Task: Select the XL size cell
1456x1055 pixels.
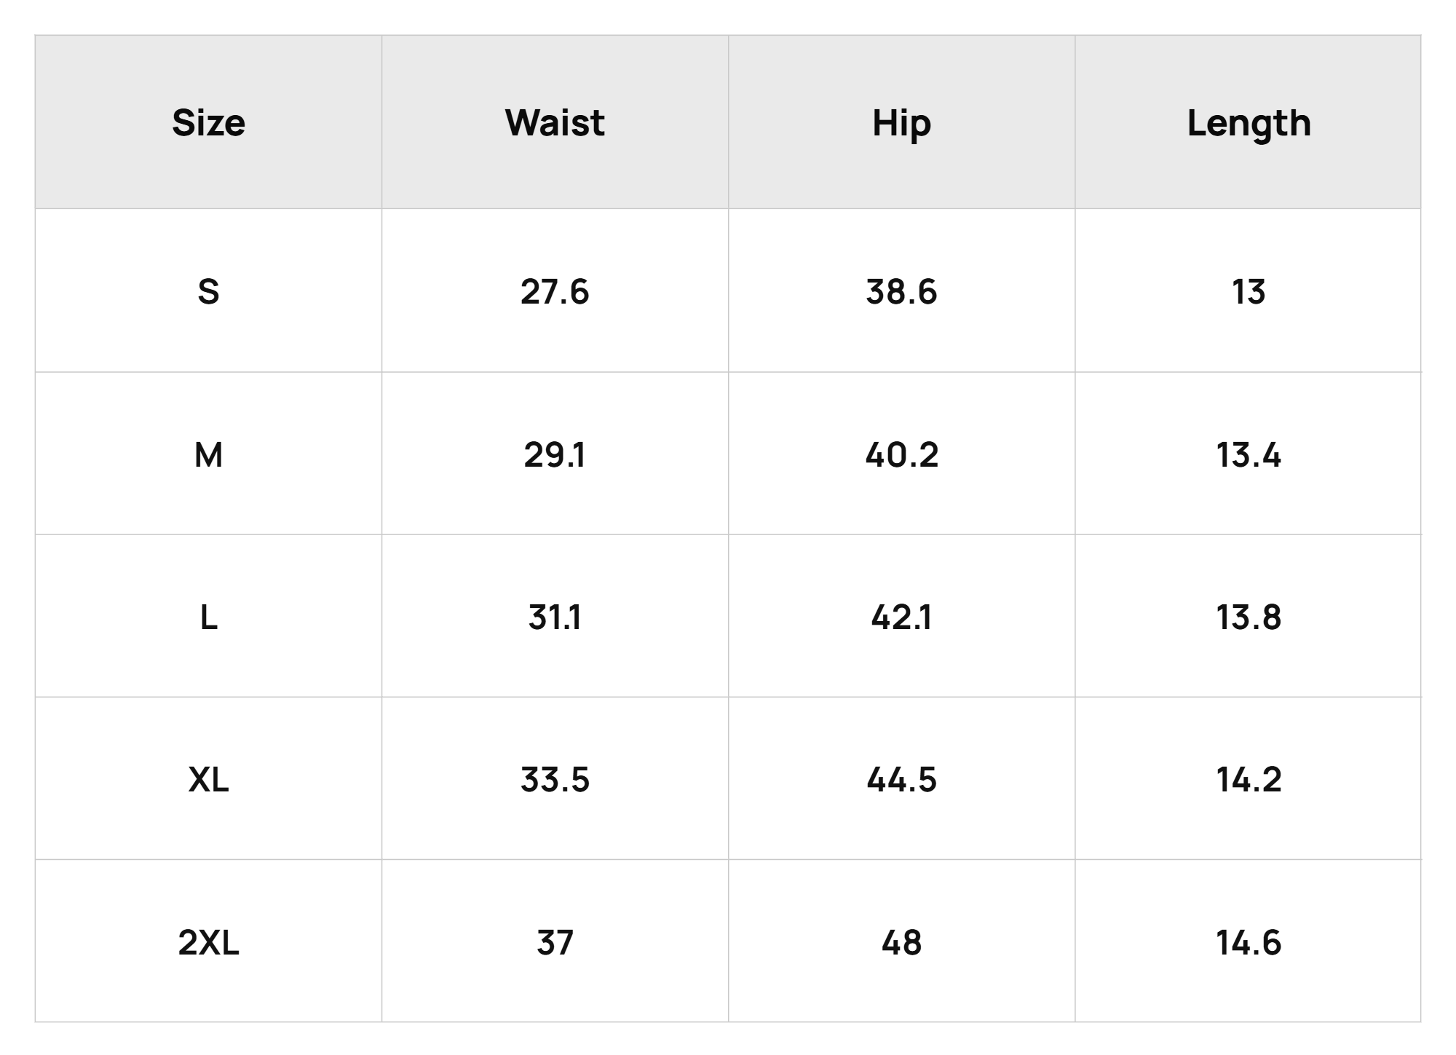Action: [x=208, y=779]
